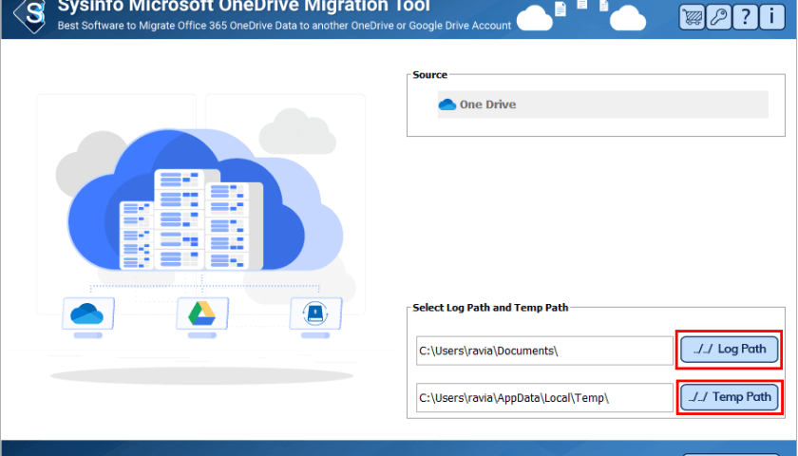The image size is (798, 456).
Task: Select the One Drive source row
Action: coord(602,104)
